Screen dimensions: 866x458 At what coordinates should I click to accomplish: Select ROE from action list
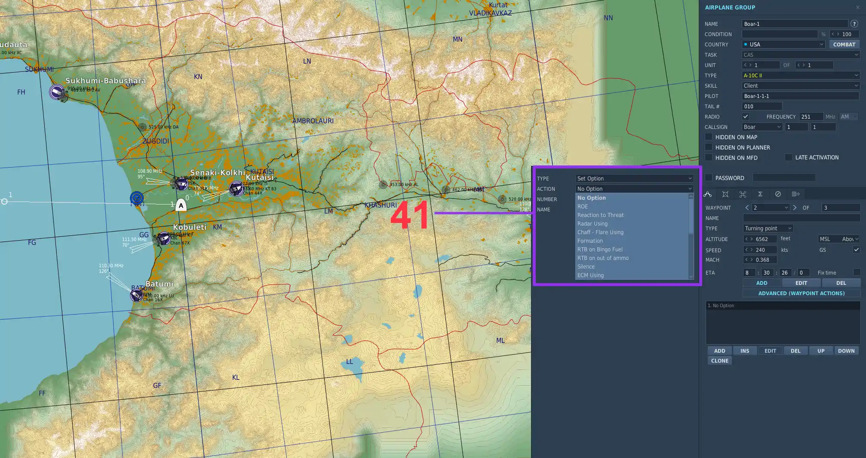[x=632, y=206]
